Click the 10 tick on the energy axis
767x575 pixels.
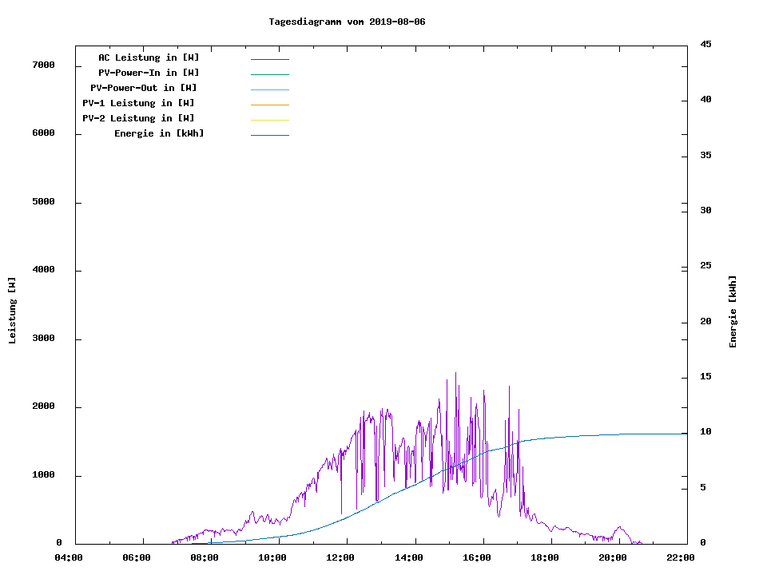[705, 432]
